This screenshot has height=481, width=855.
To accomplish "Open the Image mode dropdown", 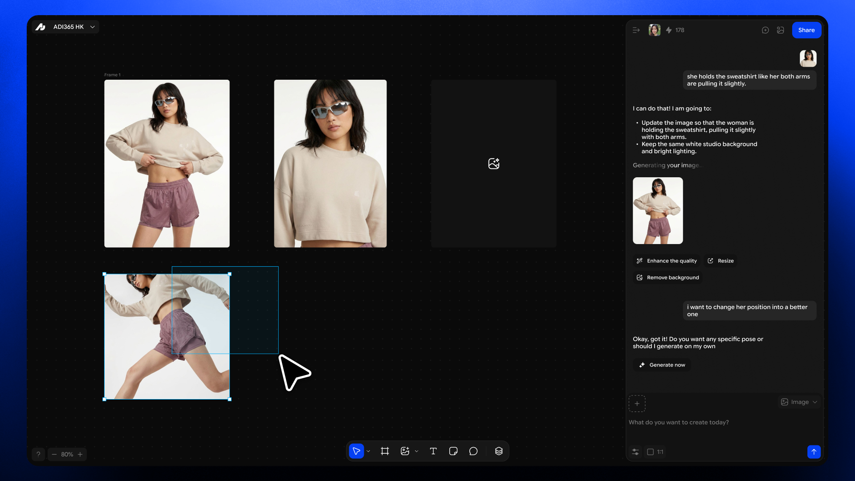I will [x=799, y=402].
